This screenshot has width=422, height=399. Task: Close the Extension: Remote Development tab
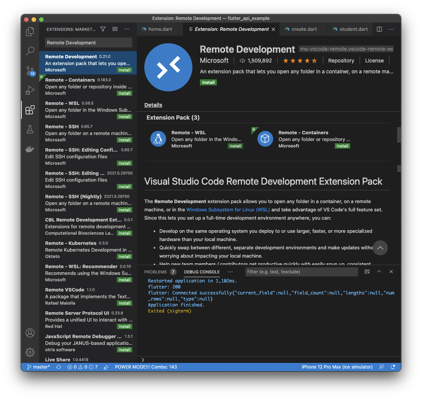tap(274, 29)
